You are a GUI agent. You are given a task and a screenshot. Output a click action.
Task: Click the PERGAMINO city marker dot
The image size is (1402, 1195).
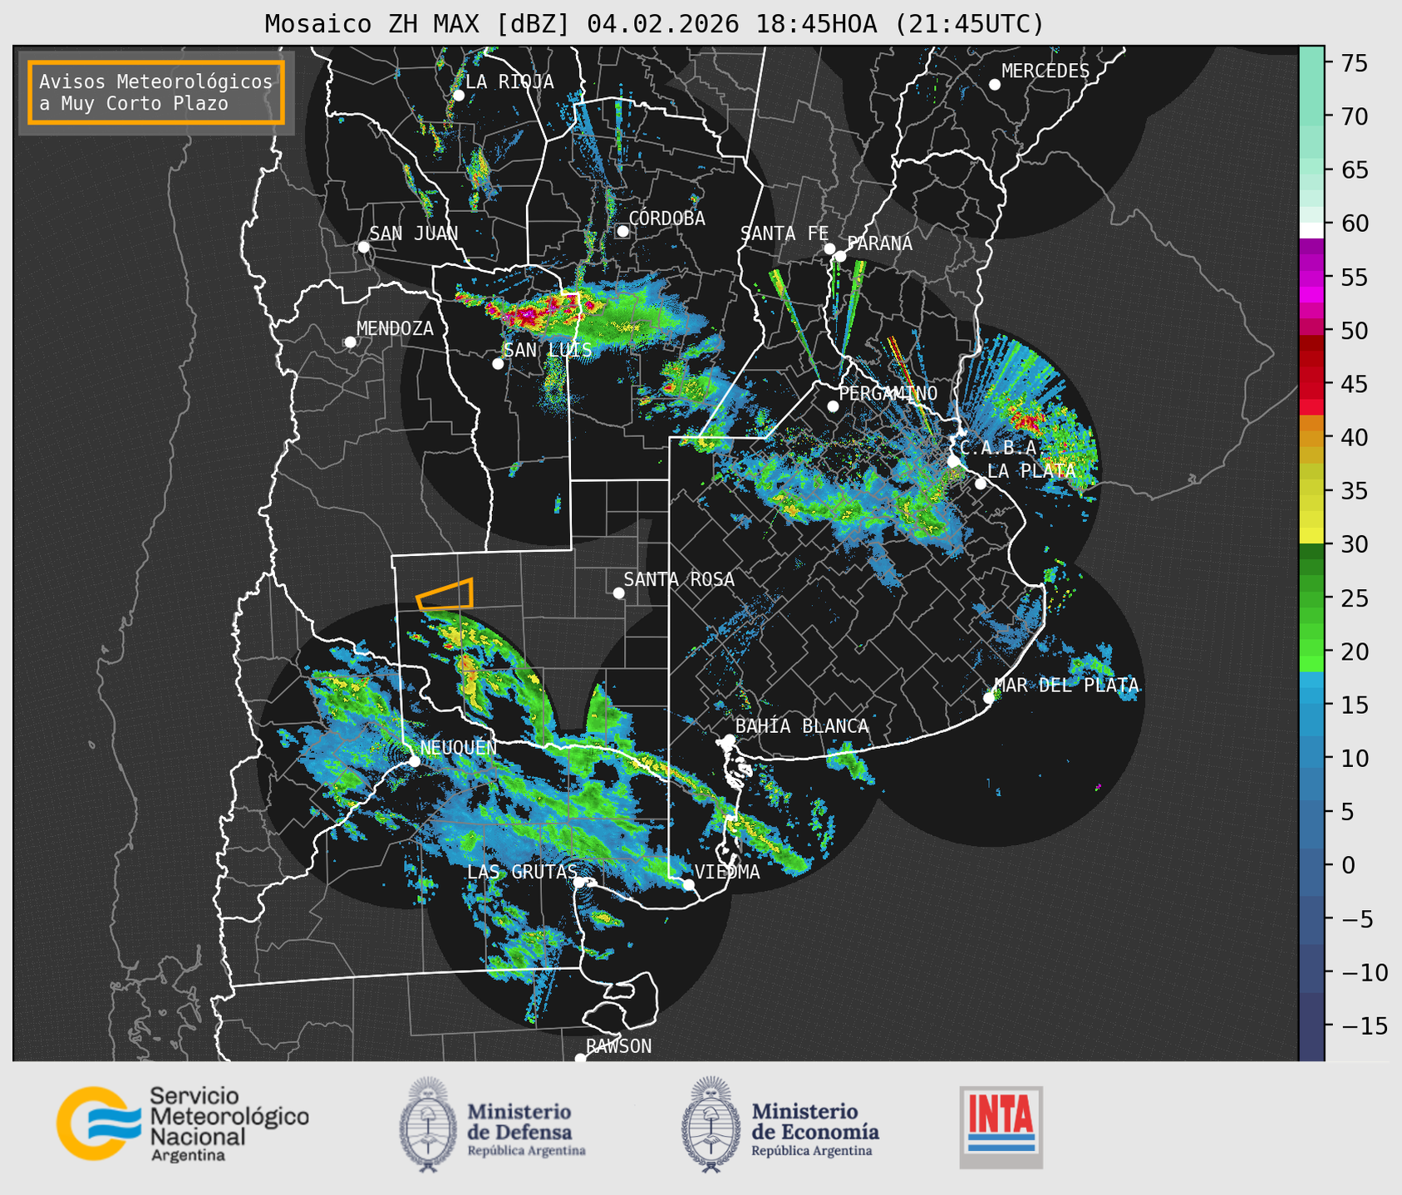[x=833, y=406]
